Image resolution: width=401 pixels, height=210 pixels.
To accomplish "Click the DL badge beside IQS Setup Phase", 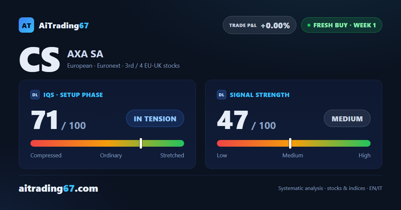I will [x=35, y=95].
